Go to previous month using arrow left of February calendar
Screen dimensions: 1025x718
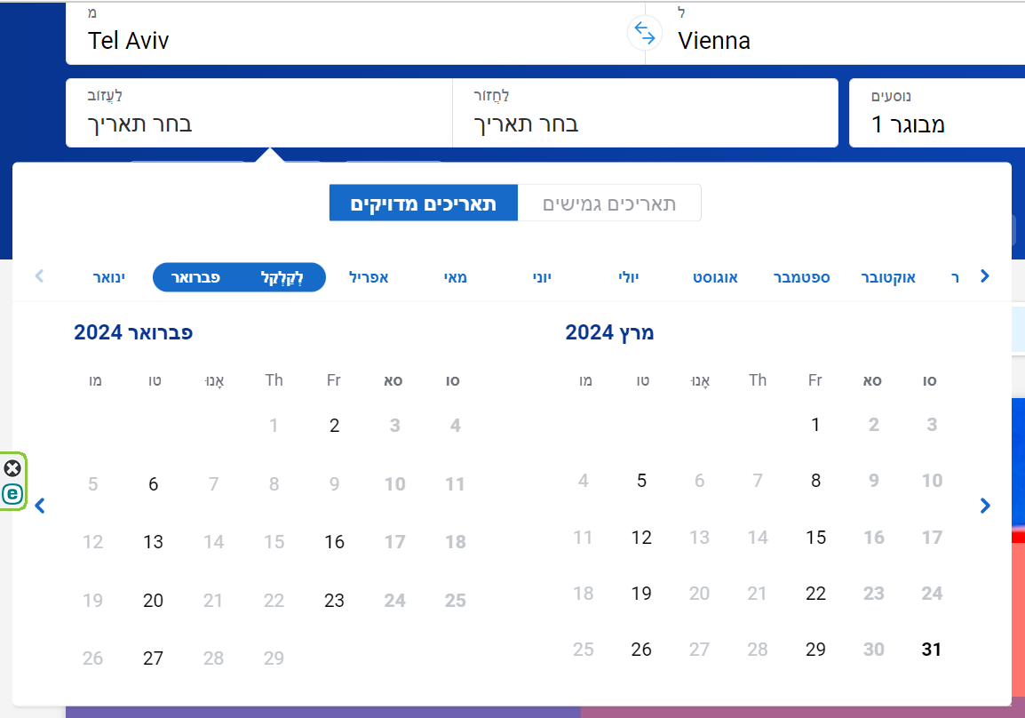(39, 506)
